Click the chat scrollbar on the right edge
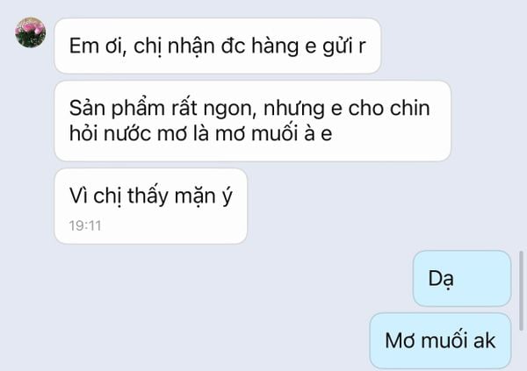The height and width of the screenshot is (371, 527). pyautogui.click(x=521, y=290)
